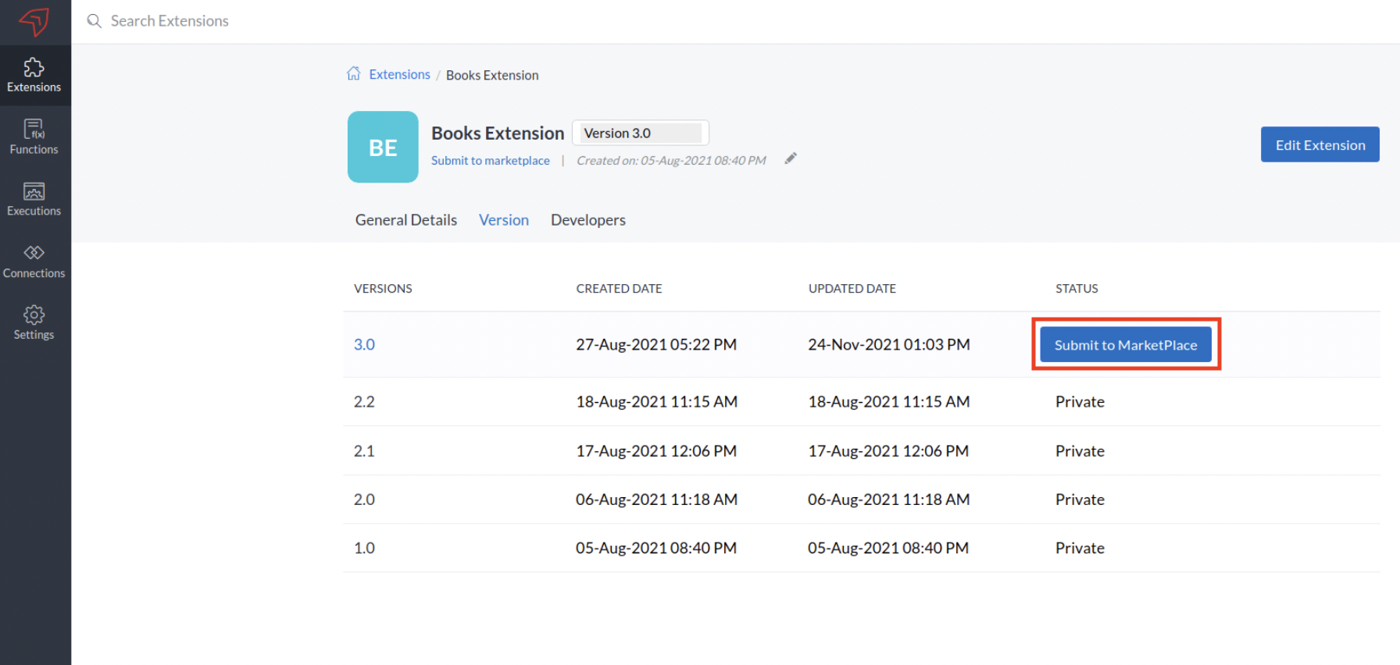Click the search magnifier icon
Viewport: 1400px width, 665px height.
[95, 21]
